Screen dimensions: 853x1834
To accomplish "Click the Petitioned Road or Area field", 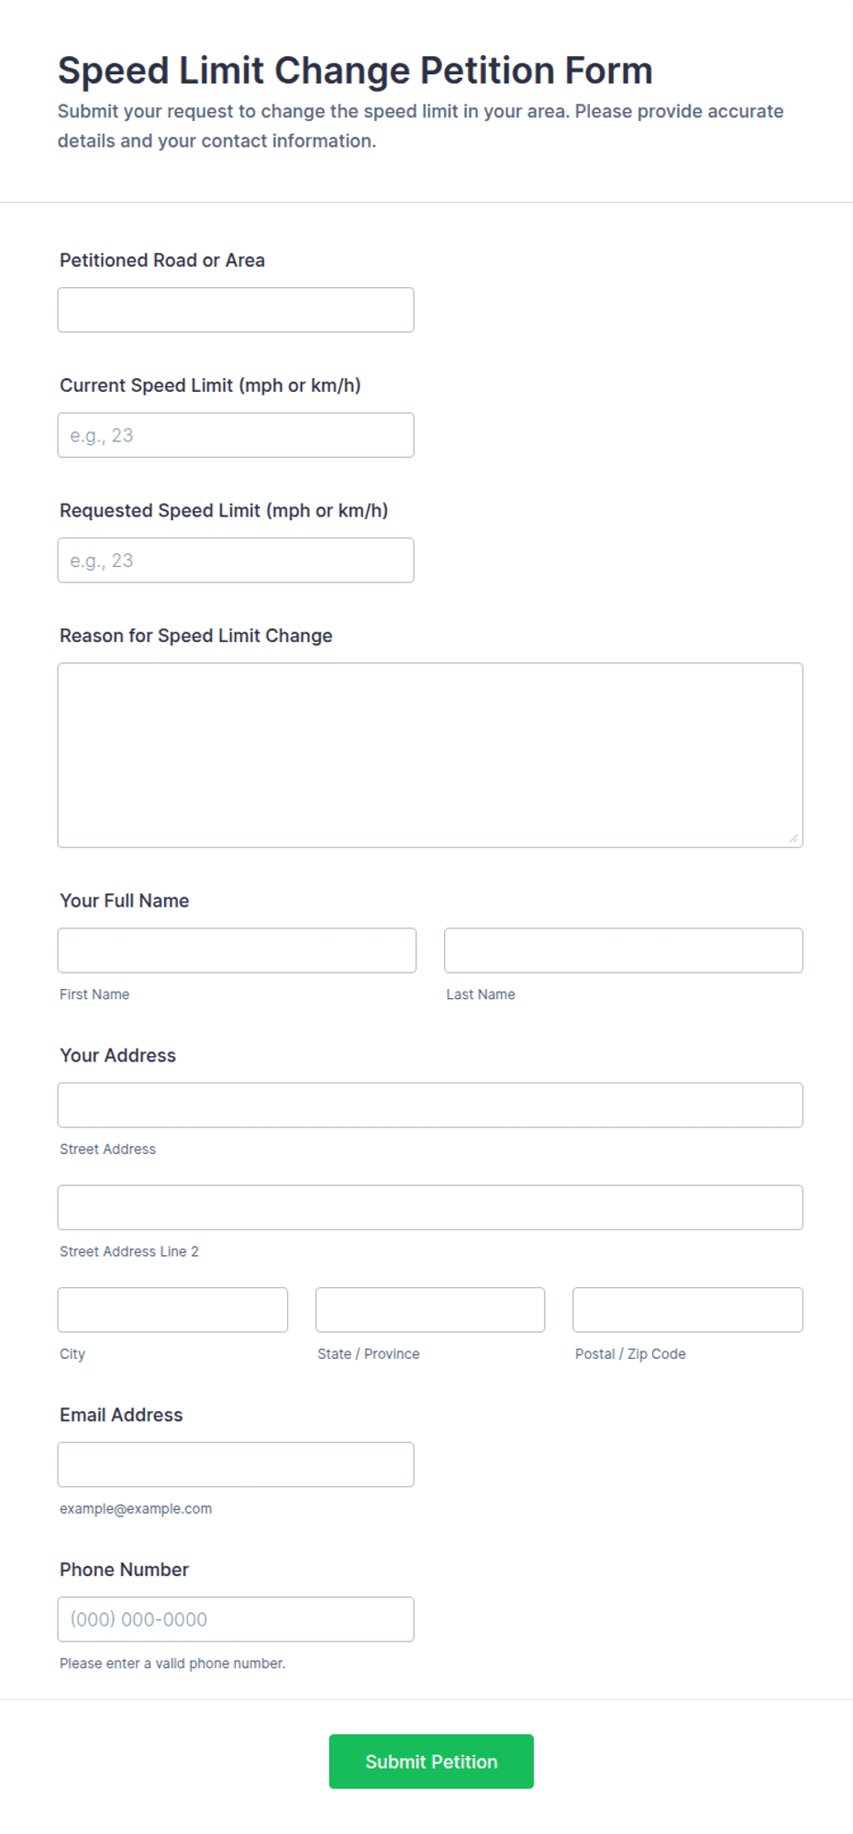I will [236, 310].
